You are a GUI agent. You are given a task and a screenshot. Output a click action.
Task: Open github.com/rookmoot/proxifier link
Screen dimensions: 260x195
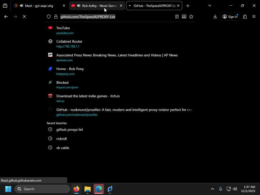[77, 115]
